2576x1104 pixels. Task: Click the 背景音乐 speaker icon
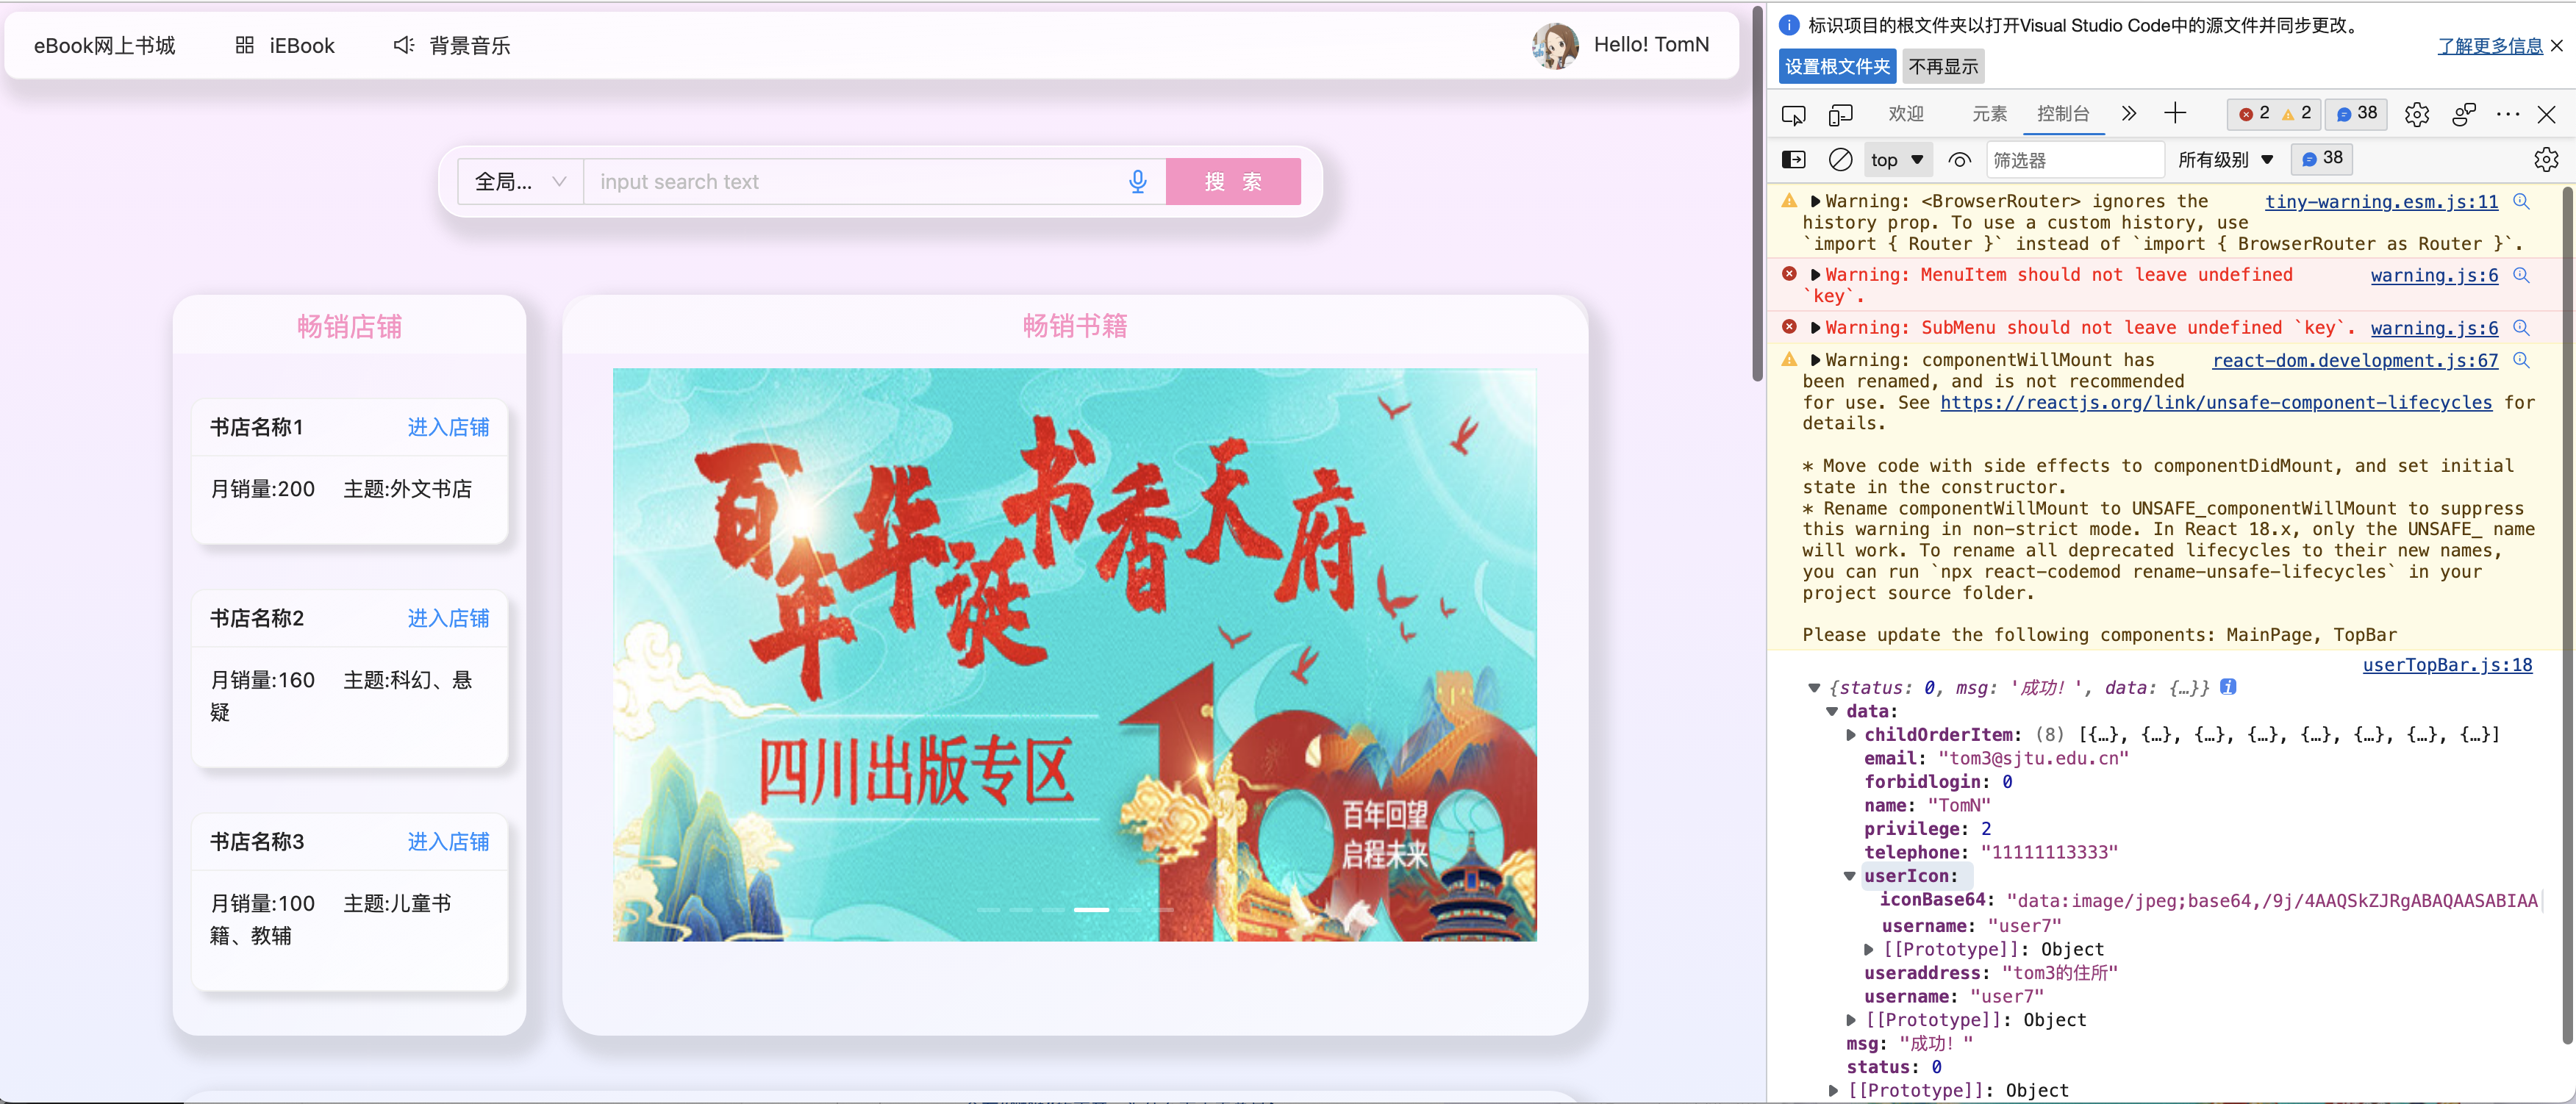402,45
